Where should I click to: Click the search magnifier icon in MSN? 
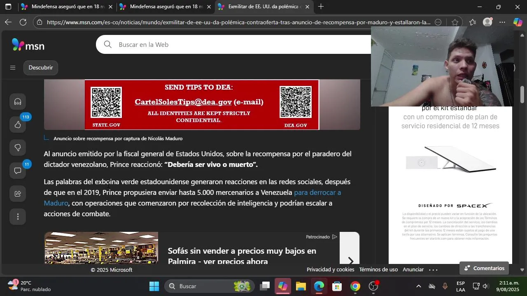(x=108, y=44)
